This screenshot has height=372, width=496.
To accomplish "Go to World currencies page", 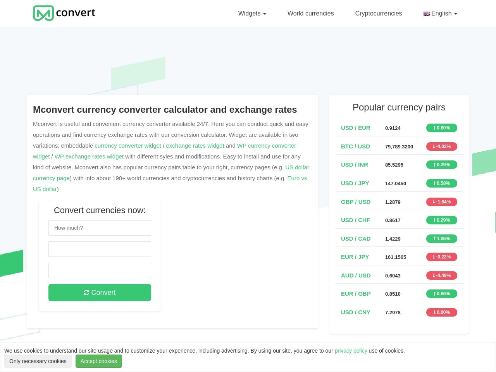I will 310,14.
